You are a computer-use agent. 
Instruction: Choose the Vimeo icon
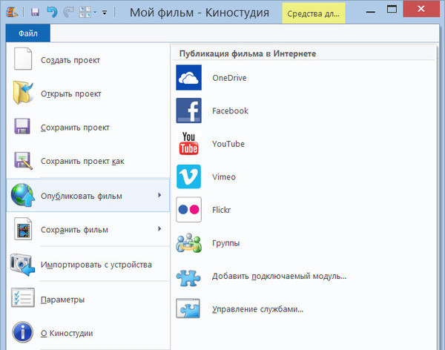(x=188, y=177)
